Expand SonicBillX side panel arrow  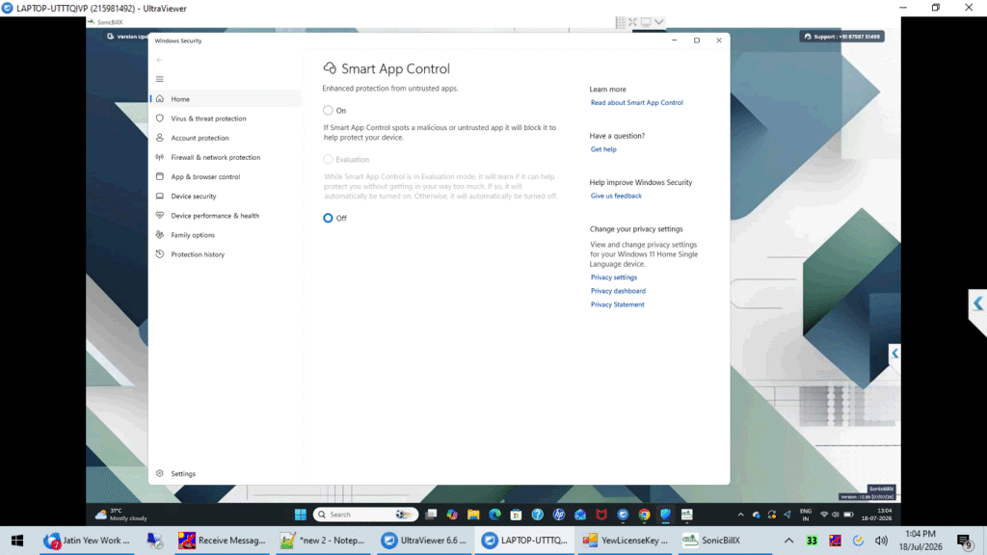tap(894, 353)
